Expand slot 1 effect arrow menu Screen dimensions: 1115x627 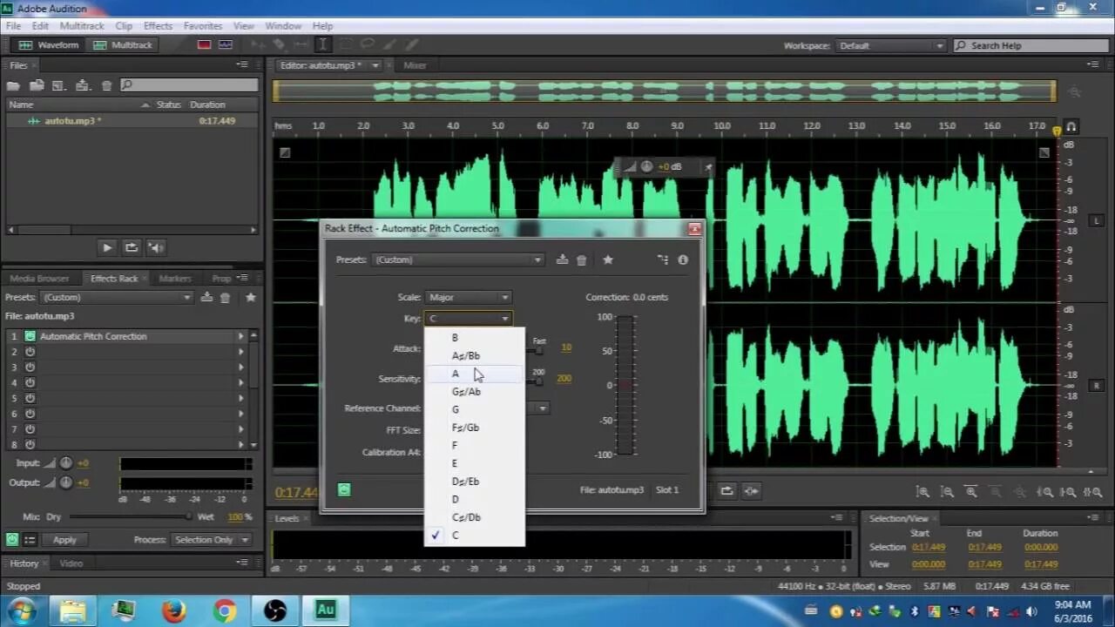241,336
